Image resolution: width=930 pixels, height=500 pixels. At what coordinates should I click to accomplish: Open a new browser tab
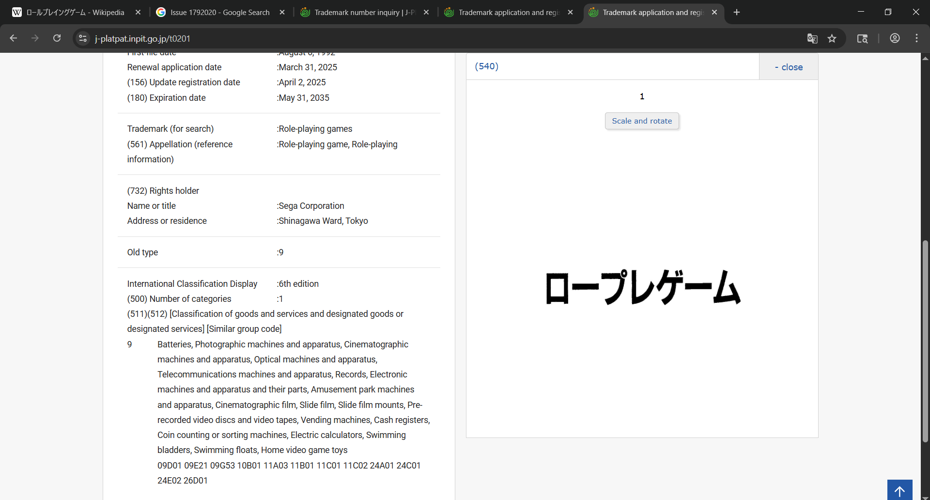737,12
